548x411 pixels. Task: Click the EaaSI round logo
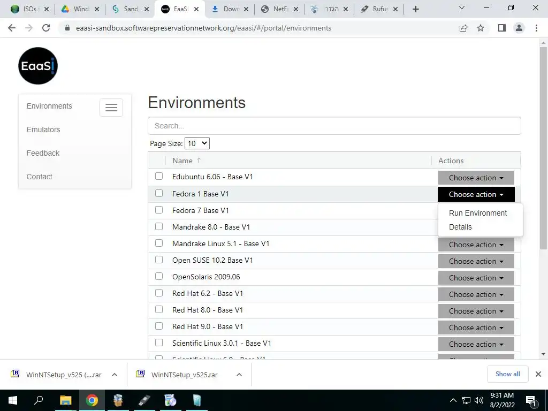pyautogui.click(x=38, y=66)
